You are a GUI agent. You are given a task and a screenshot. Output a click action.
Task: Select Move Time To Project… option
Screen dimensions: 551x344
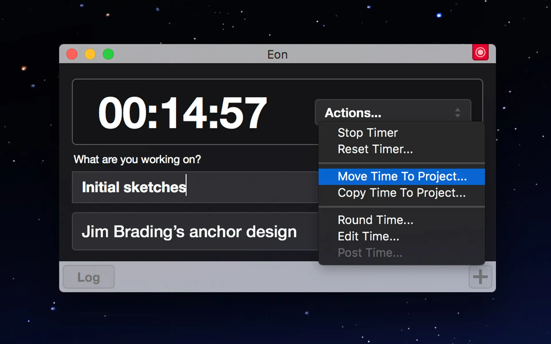[x=401, y=176]
